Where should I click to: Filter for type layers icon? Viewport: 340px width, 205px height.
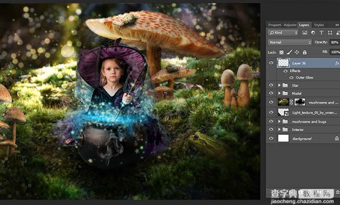tap(322, 33)
